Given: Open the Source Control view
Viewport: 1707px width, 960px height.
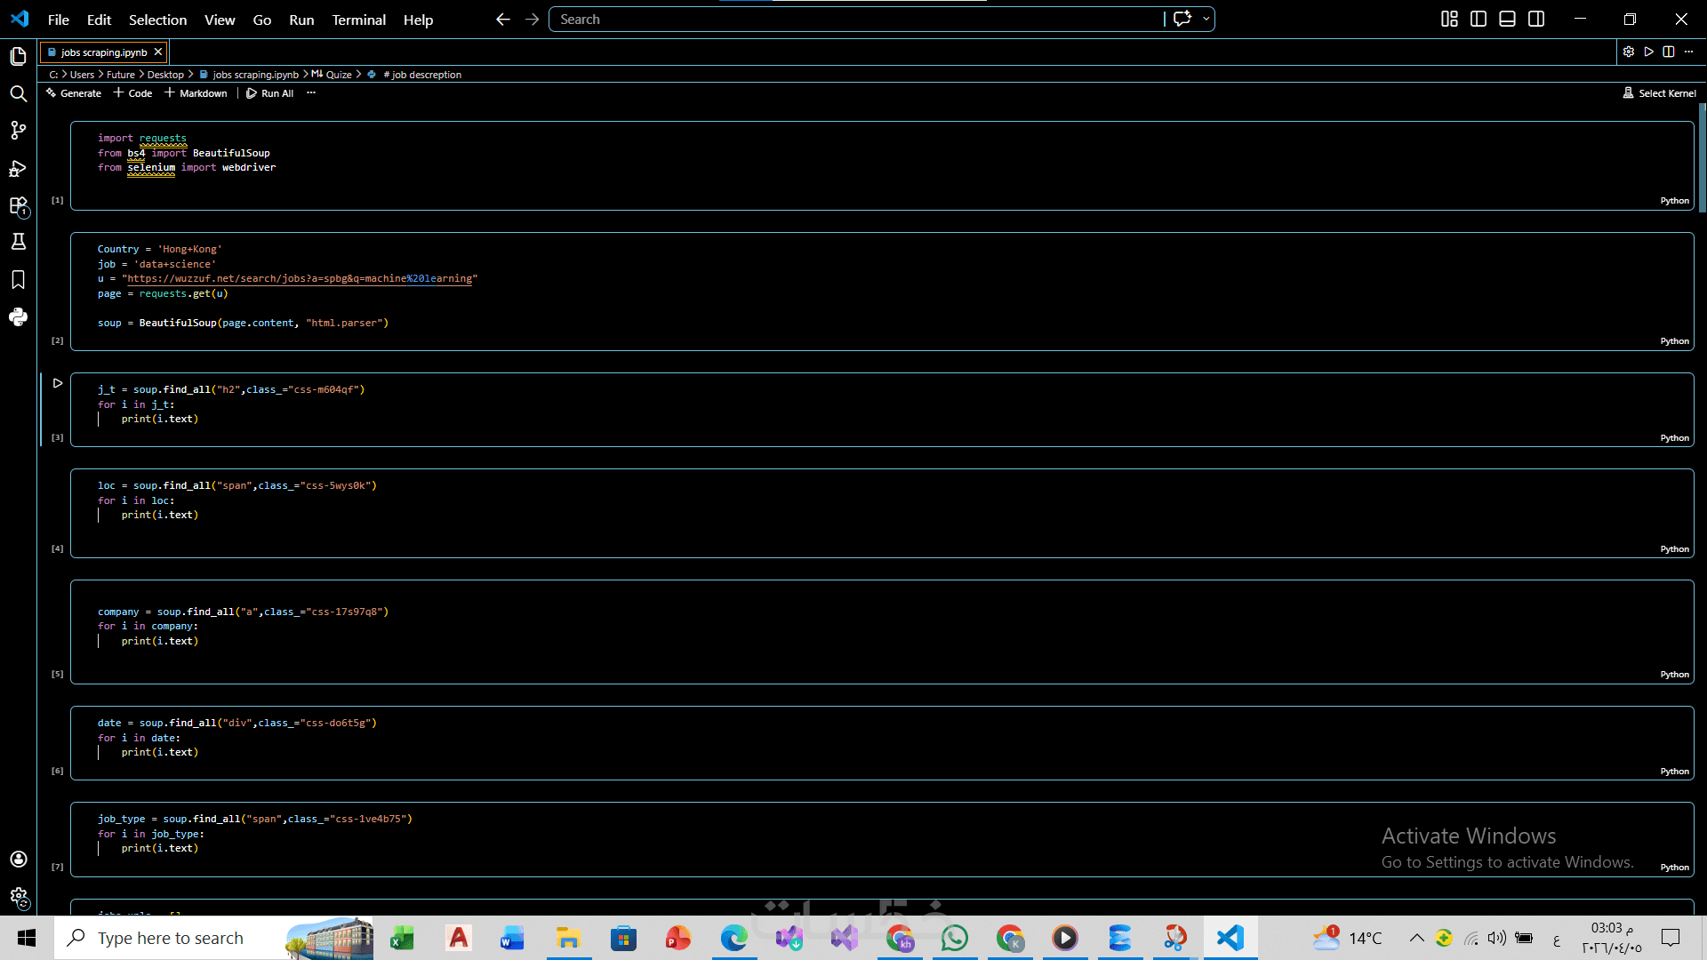Looking at the screenshot, I should [18, 131].
